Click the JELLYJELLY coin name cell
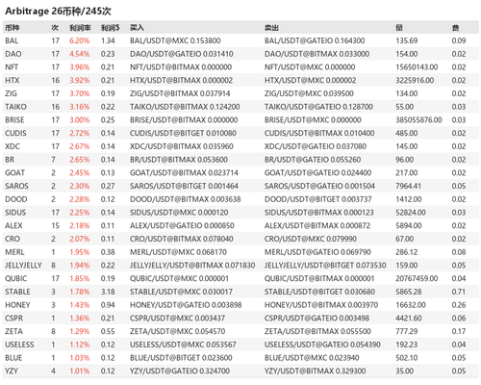Viewport: 481px width, 385px height. coord(23,265)
